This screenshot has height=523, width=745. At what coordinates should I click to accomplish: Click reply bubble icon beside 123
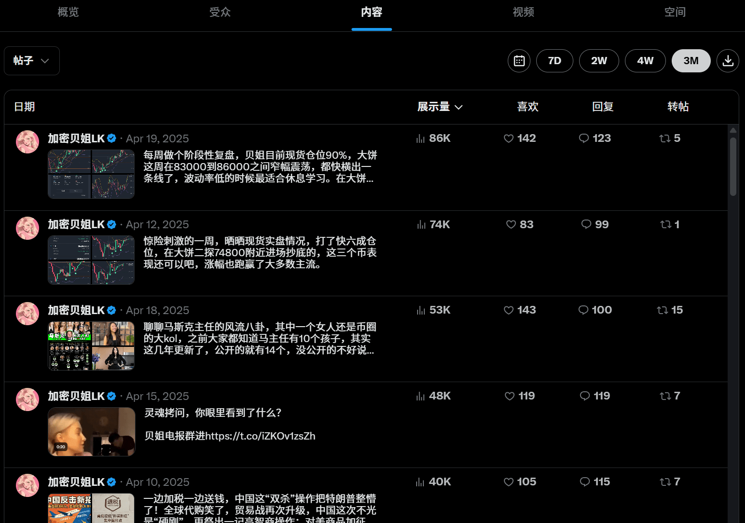[x=583, y=138]
